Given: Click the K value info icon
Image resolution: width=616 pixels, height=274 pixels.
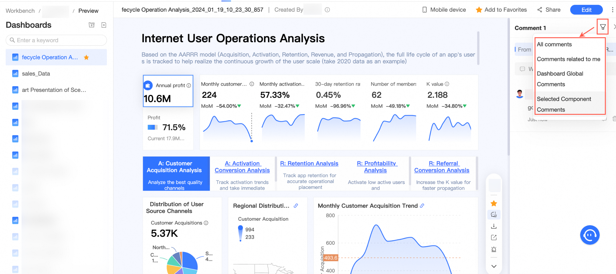Looking at the screenshot, I should [x=447, y=84].
